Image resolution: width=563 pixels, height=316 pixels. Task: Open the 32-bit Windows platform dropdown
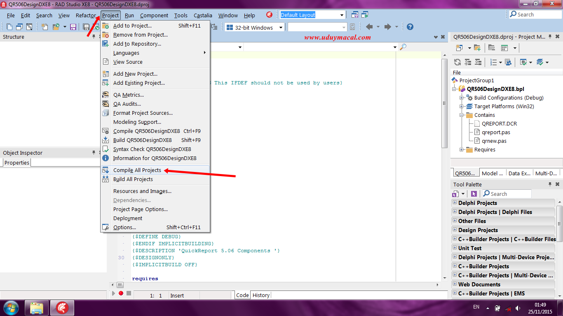coord(281,28)
